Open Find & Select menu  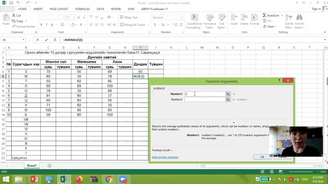(299, 21)
